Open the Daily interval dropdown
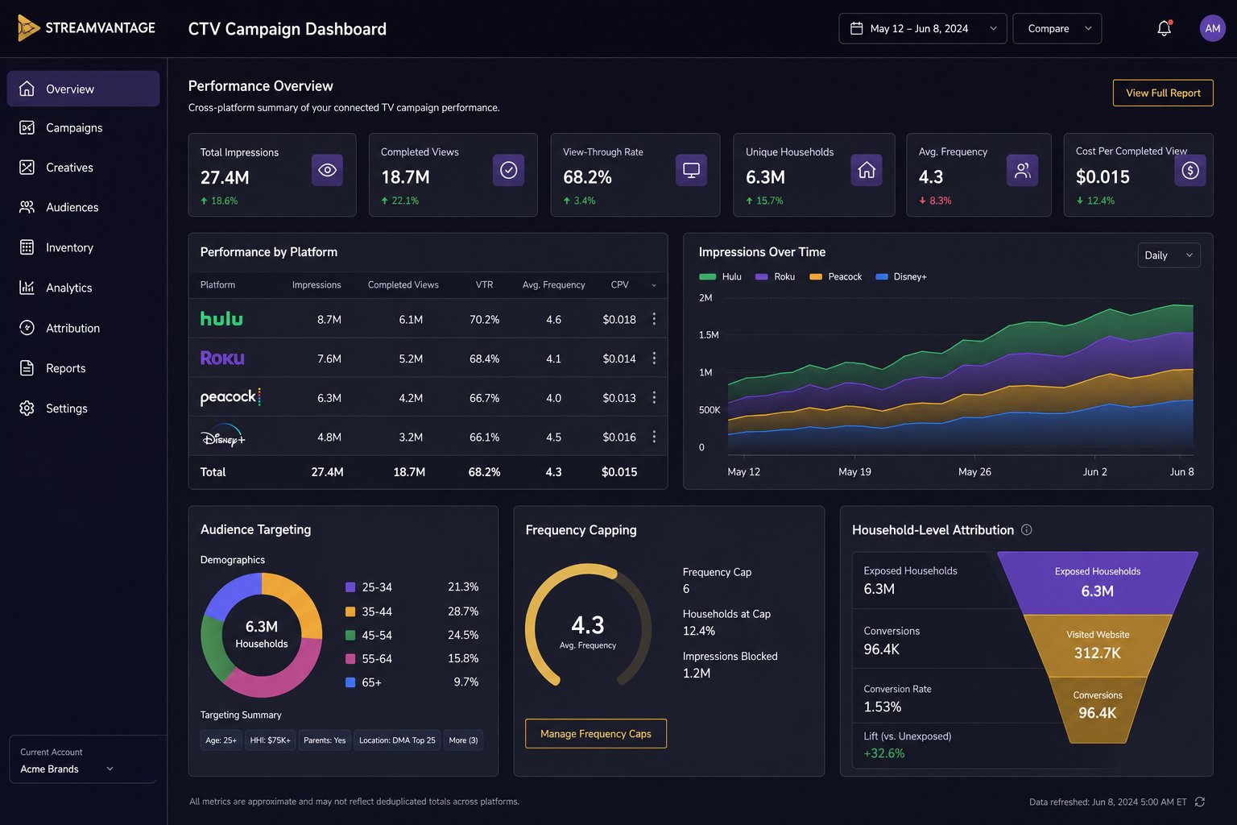Image resolution: width=1237 pixels, height=825 pixels. pos(1169,255)
